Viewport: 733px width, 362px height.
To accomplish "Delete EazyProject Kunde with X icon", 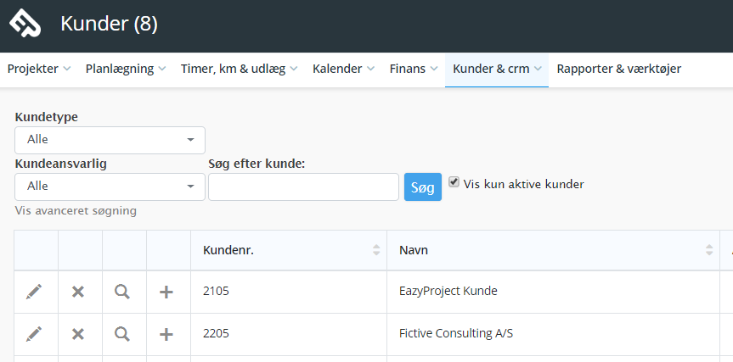I will coord(78,292).
